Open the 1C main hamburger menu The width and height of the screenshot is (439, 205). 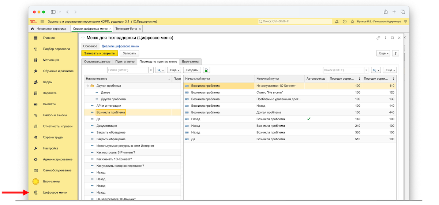(x=42, y=22)
